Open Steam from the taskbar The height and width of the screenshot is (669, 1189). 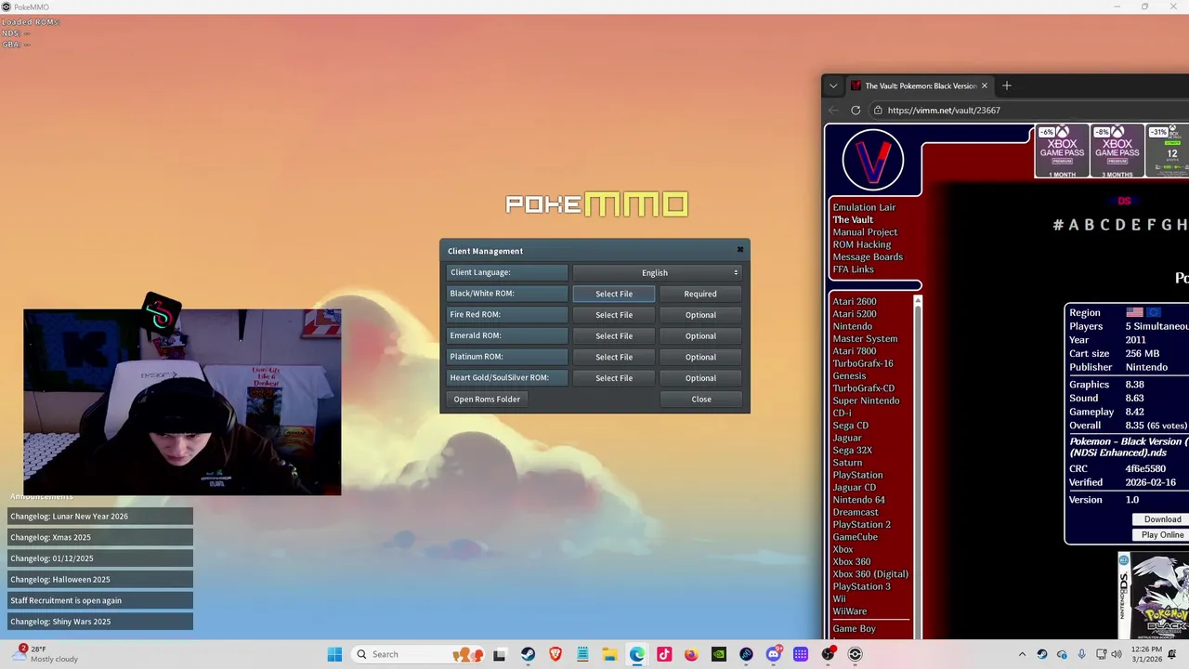pos(528,654)
